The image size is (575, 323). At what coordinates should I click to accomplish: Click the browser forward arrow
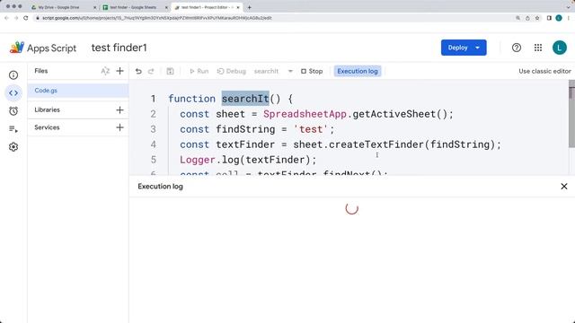(x=16, y=18)
